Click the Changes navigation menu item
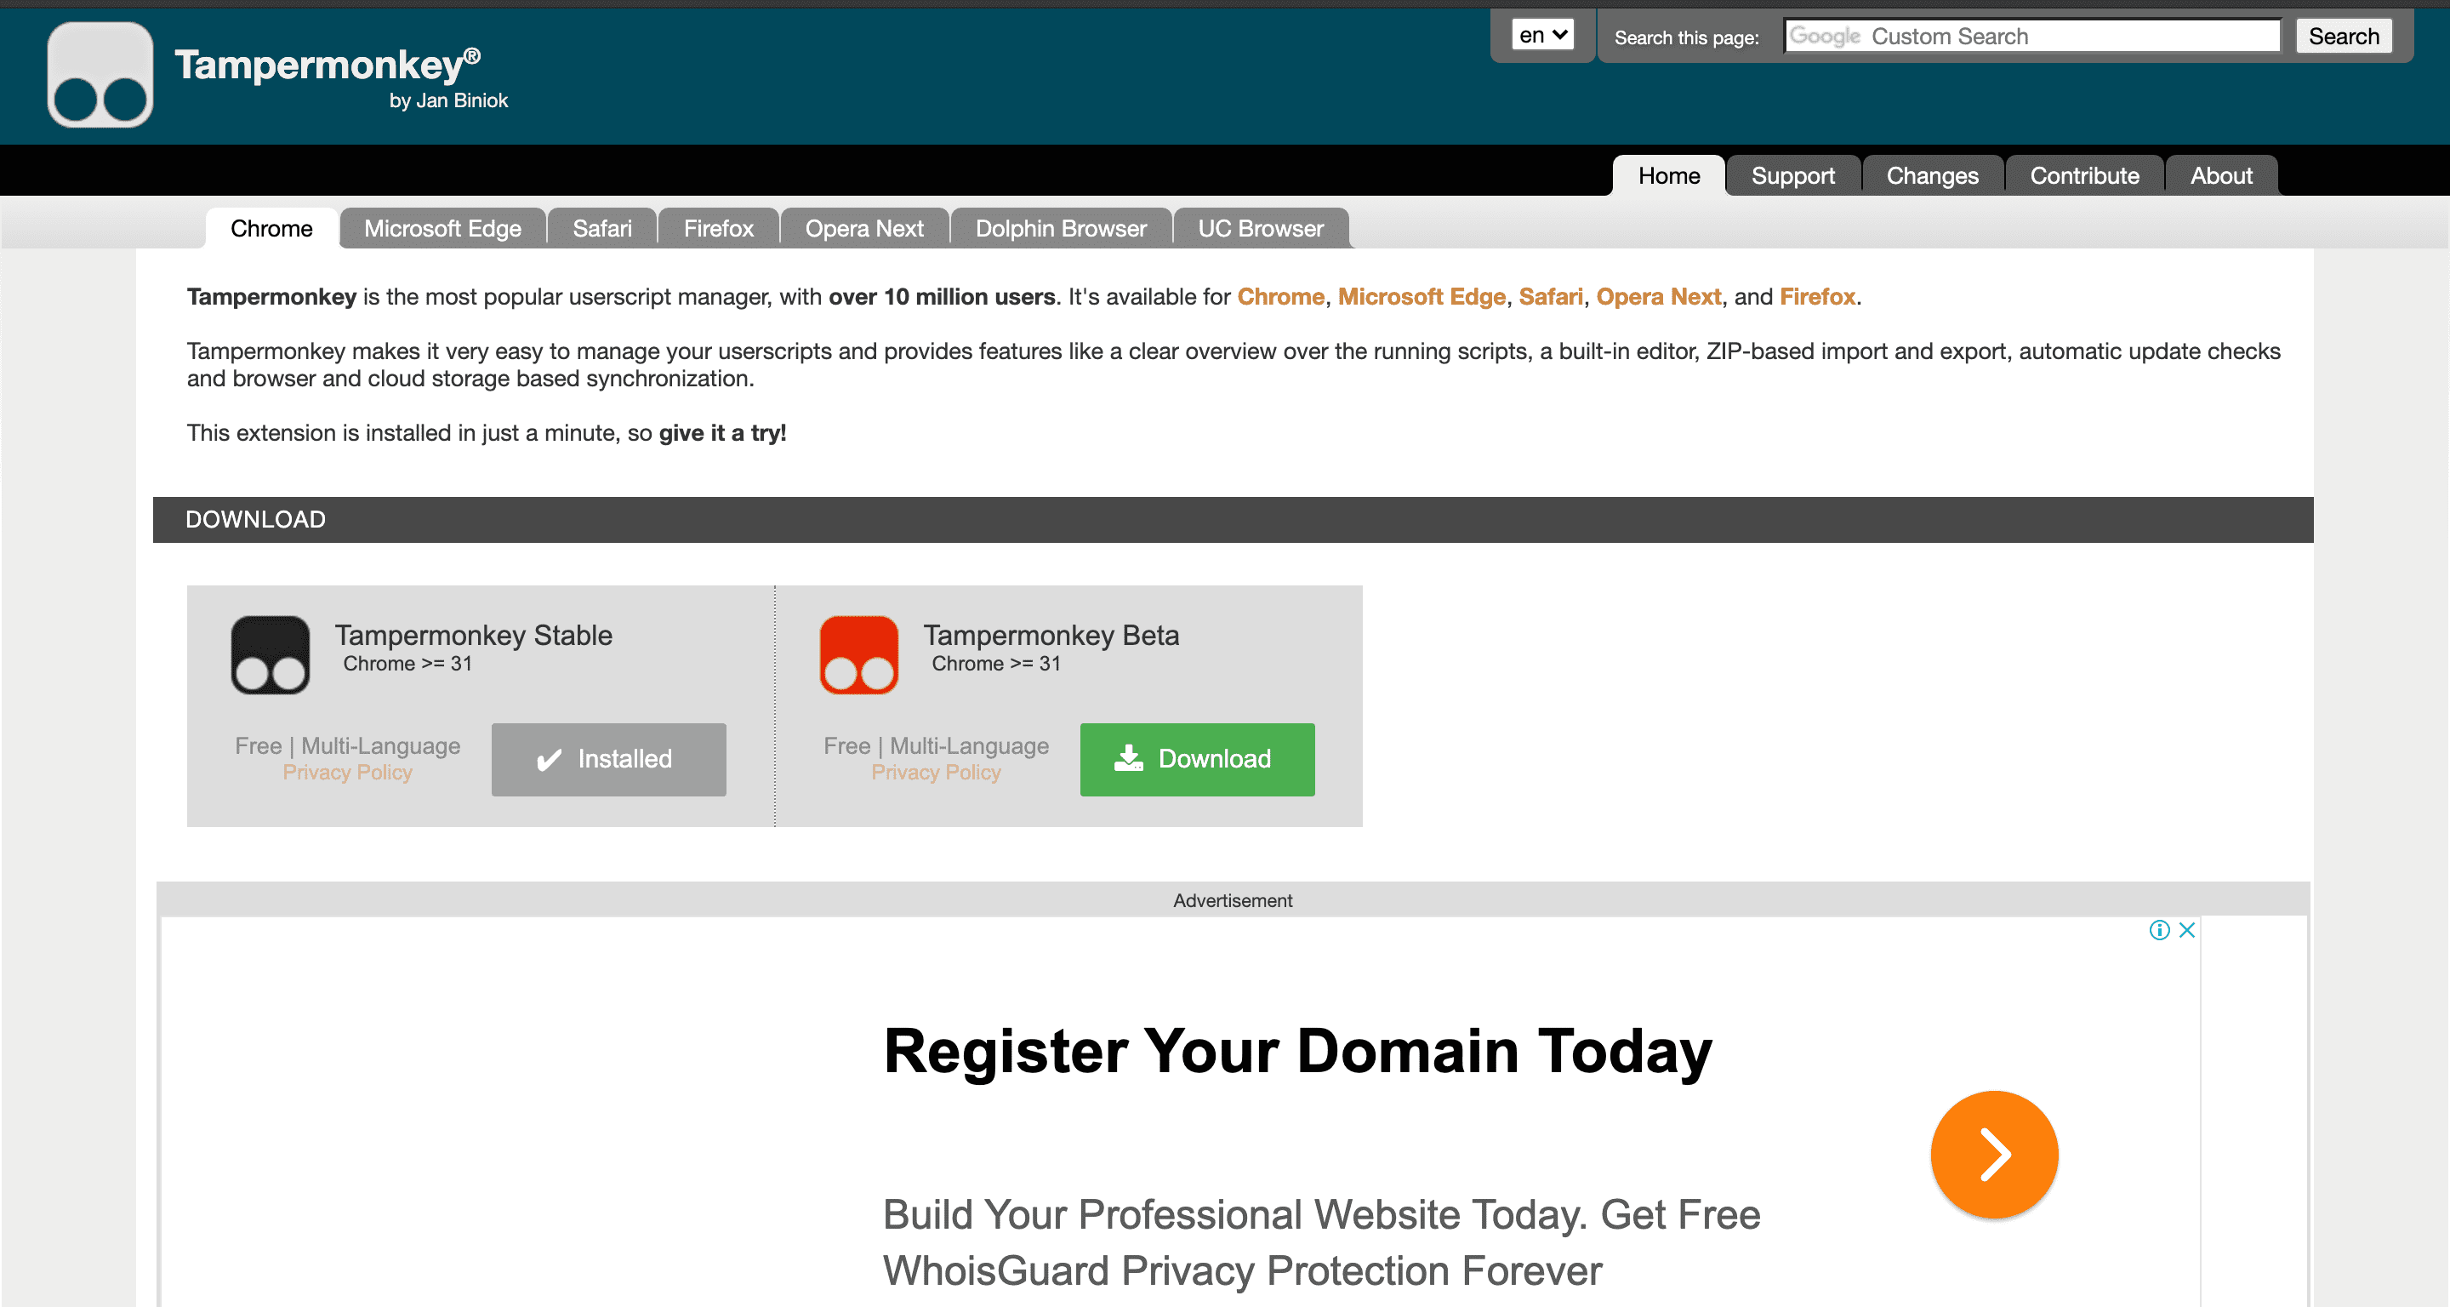Screen dimensions: 2450x1307 click(1931, 175)
